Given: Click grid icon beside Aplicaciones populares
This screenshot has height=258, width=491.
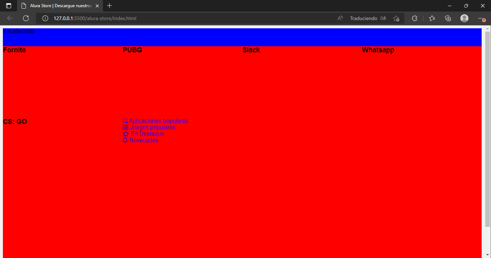Looking at the screenshot, I should tap(125, 121).
